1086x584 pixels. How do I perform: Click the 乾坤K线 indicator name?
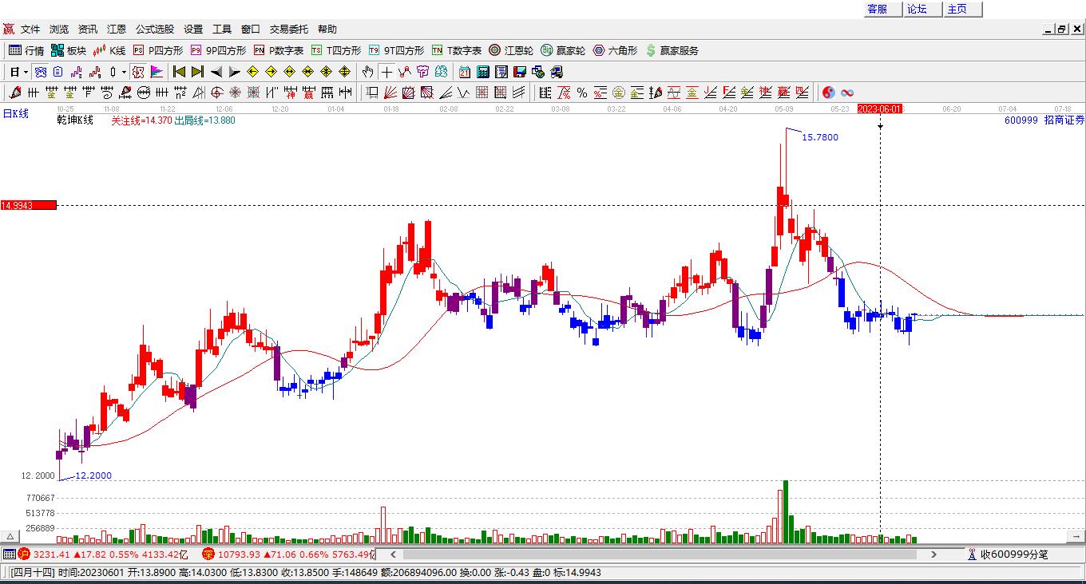click(x=75, y=120)
